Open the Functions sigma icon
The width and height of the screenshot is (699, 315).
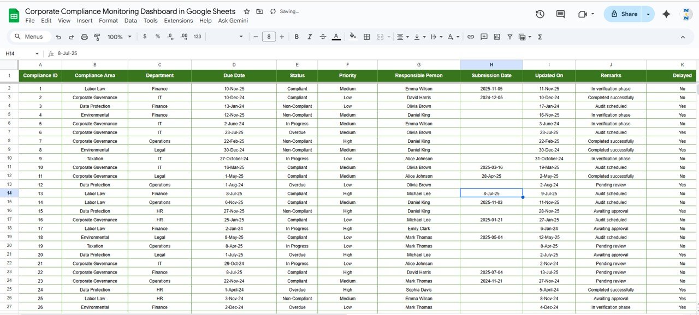tap(540, 37)
